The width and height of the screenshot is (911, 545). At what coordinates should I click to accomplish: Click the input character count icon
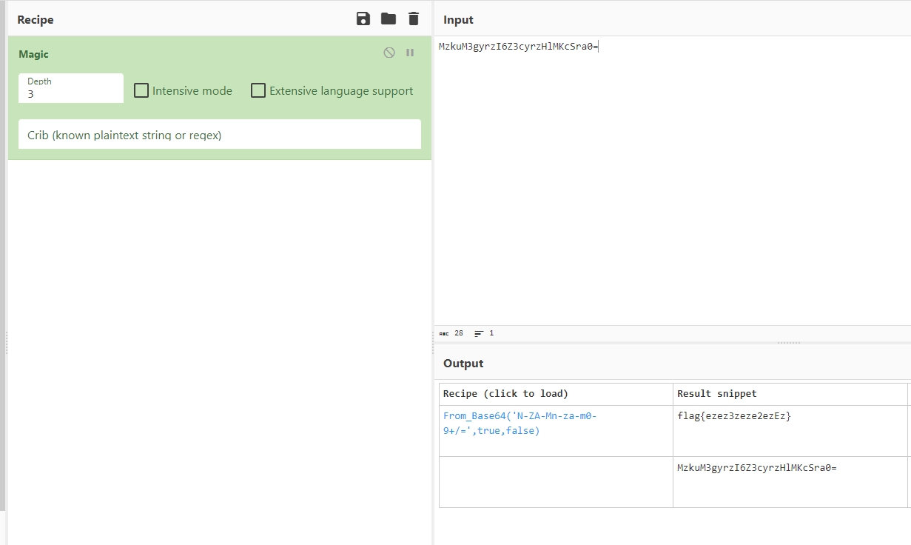click(444, 333)
